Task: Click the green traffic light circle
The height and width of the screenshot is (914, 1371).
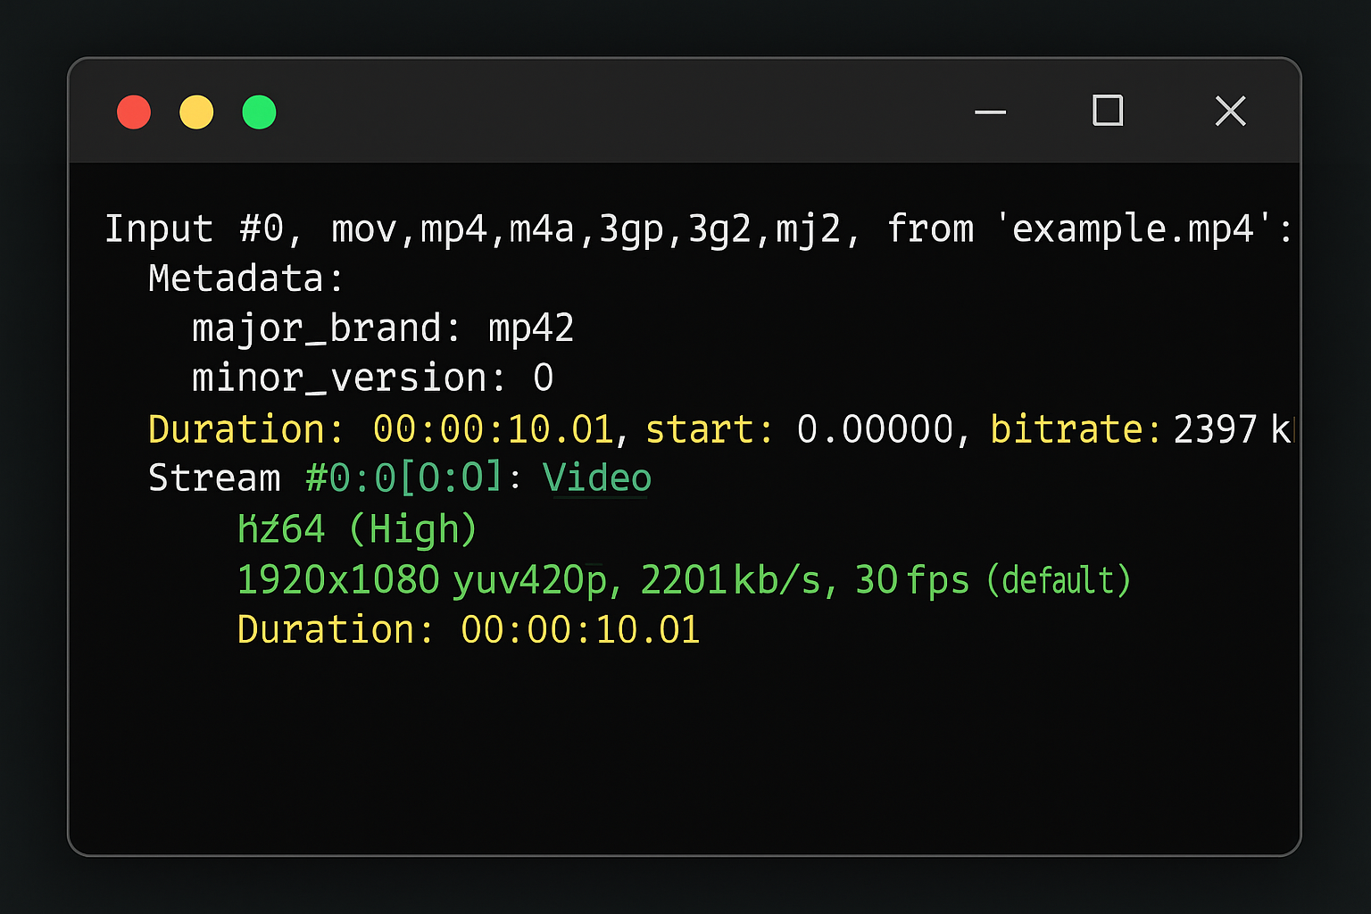Action: click(259, 112)
